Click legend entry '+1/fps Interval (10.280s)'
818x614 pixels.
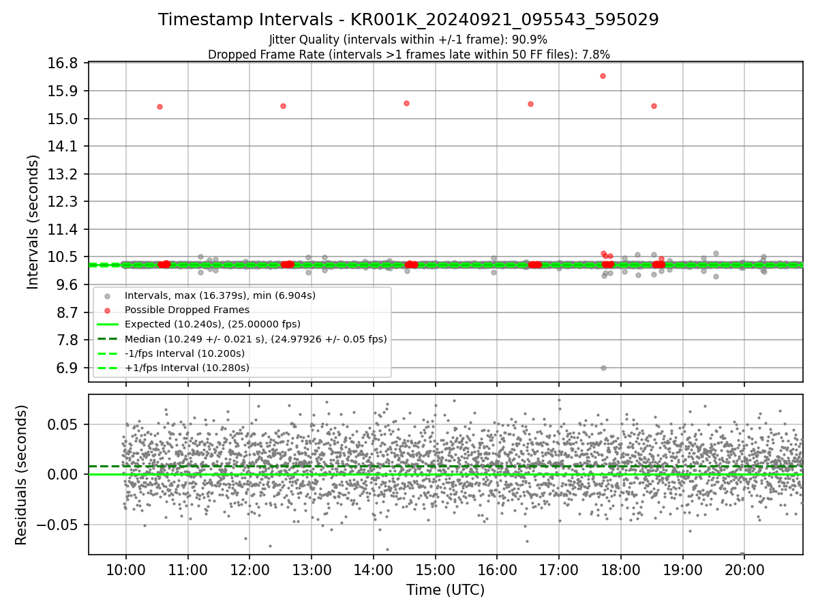pyautogui.click(x=187, y=368)
